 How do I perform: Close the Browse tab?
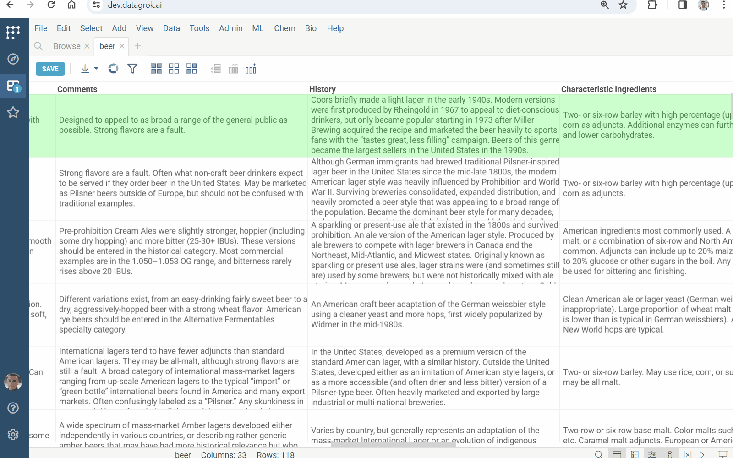click(x=87, y=46)
